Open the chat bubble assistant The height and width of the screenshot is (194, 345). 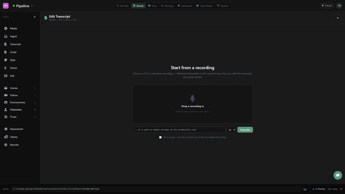pos(338,175)
